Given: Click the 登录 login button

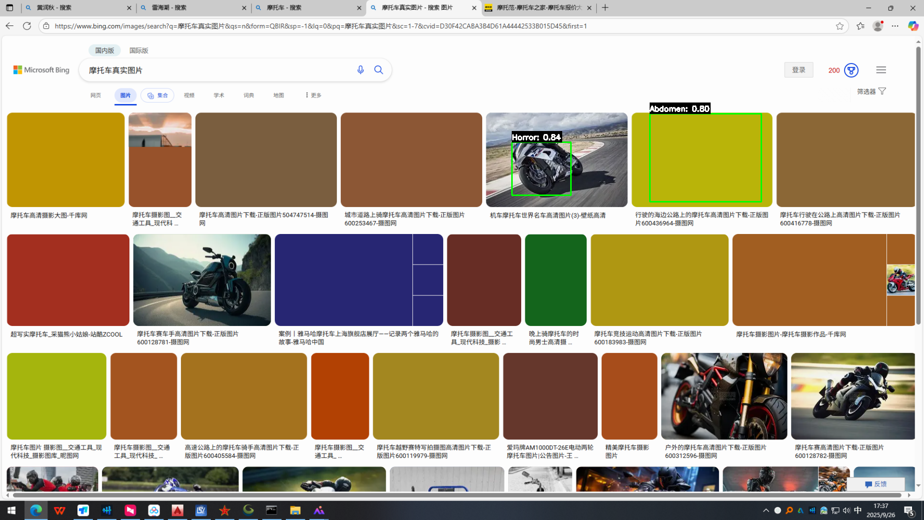Looking at the screenshot, I should click(x=799, y=70).
